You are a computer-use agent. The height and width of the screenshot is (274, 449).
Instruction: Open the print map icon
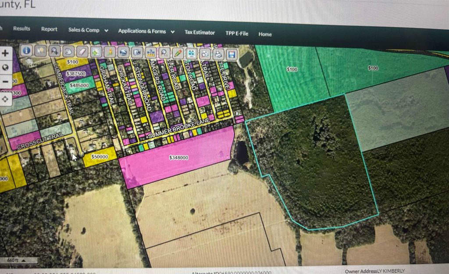tap(219, 54)
